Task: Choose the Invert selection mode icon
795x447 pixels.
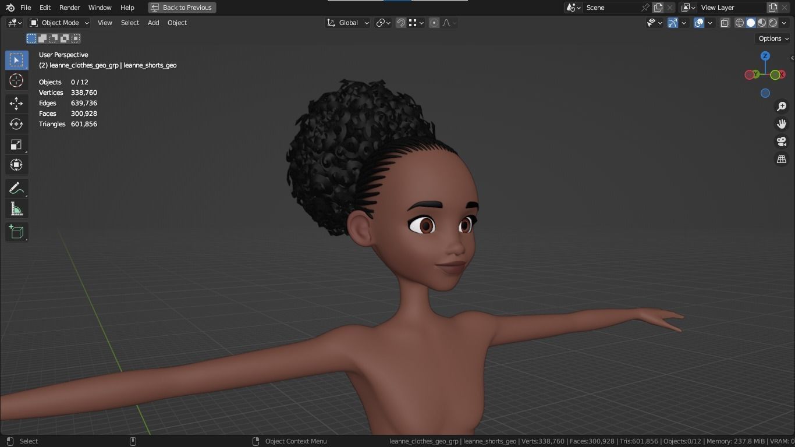Action: point(65,38)
